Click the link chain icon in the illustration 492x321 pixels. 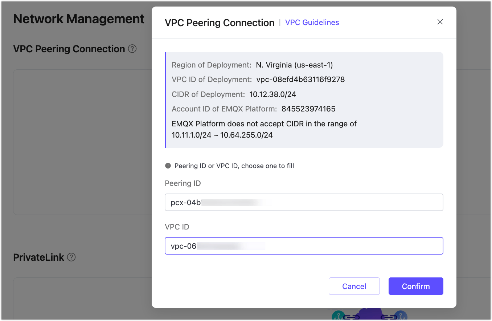(351, 317)
